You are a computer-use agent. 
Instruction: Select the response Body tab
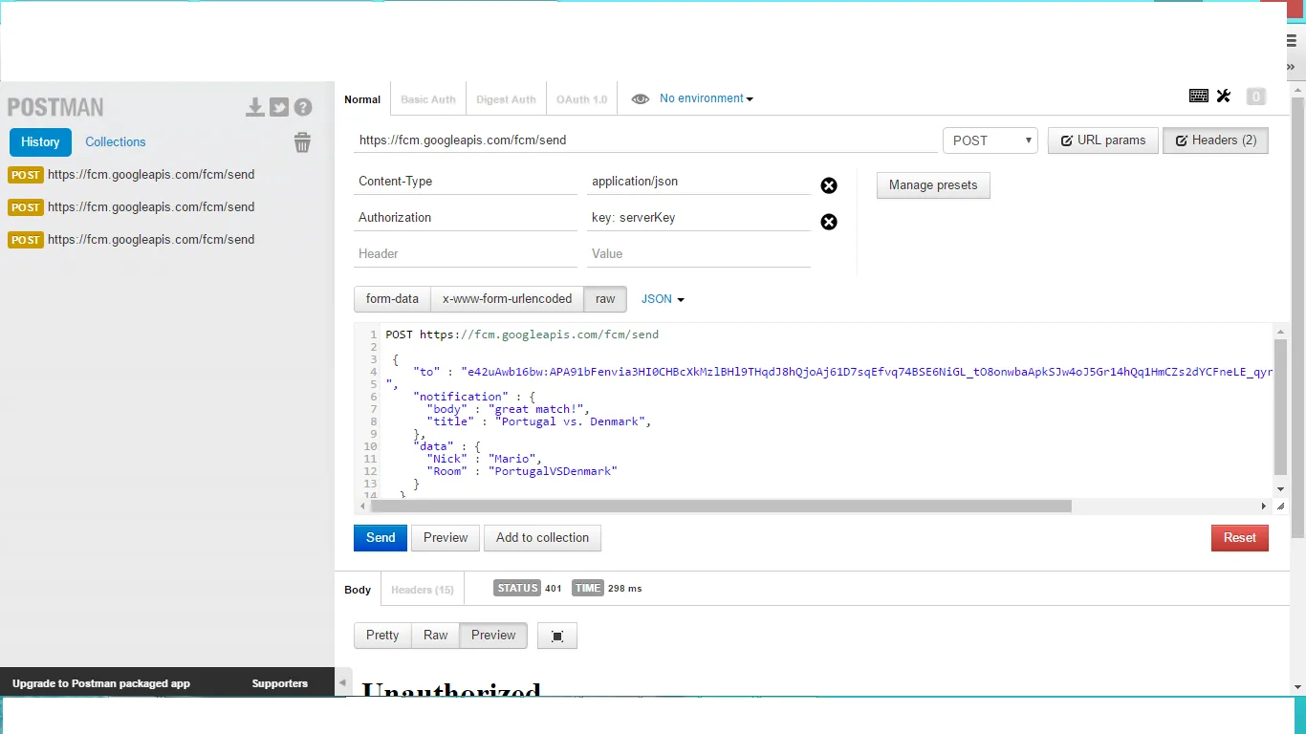(x=358, y=589)
